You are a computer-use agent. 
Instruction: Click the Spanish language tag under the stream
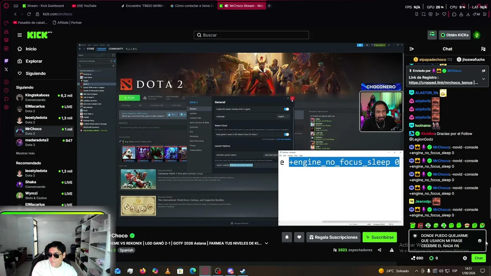click(126, 250)
